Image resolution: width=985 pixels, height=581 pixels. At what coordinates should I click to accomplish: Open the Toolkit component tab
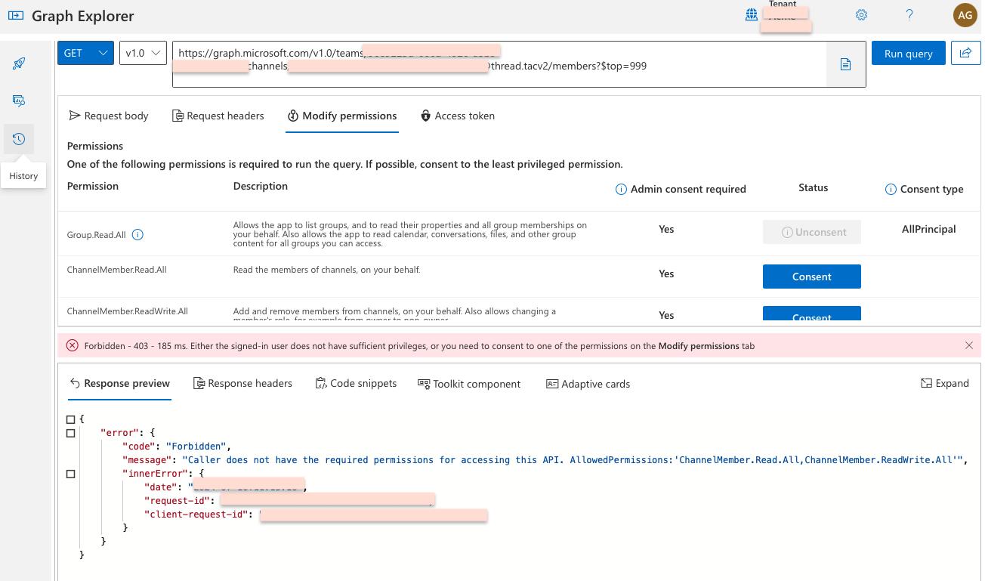[x=469, y=384]
